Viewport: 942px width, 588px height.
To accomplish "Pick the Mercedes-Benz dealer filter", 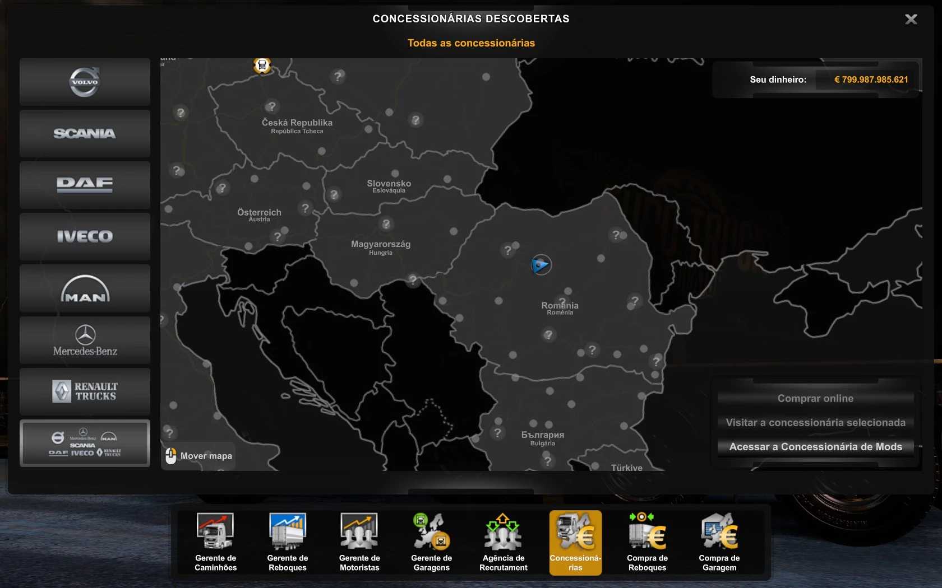I will click(x=85, y=340).
